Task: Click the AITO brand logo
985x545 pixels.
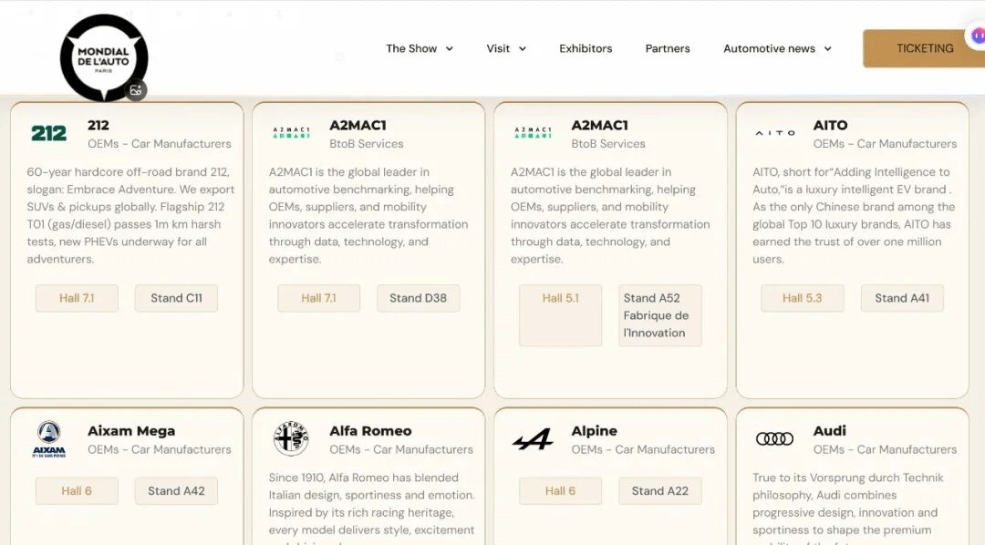Action: (774, 133)
